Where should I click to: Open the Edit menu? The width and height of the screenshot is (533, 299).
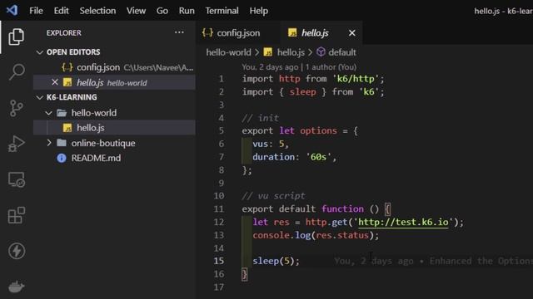point(61,11)
